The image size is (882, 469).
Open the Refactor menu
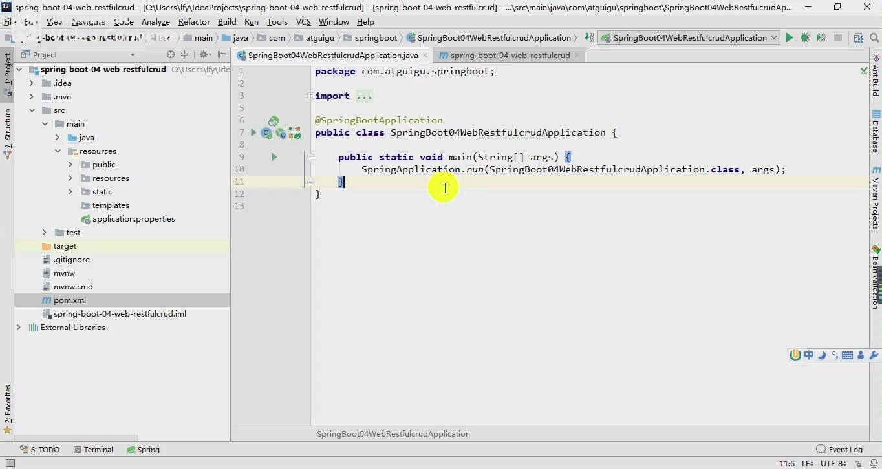[194, 21]
